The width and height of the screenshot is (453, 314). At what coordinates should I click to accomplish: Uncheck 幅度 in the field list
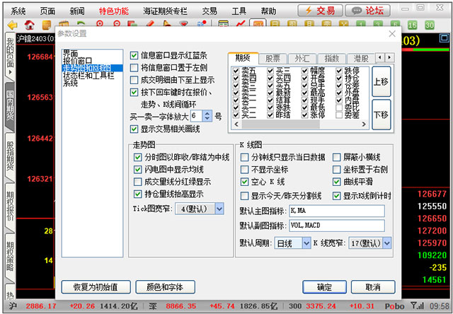click(305, 71)
